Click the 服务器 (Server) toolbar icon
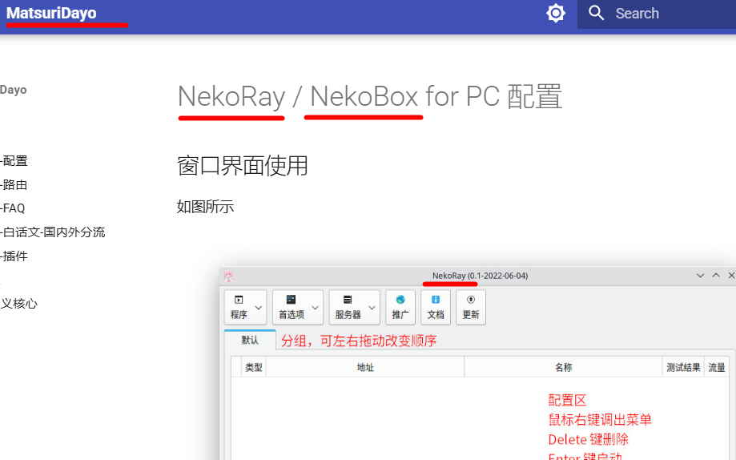 point(348,307)
